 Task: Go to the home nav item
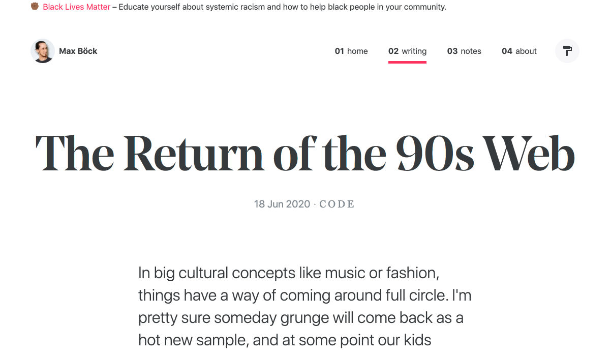pyautogui.click(x=351, y=51)
